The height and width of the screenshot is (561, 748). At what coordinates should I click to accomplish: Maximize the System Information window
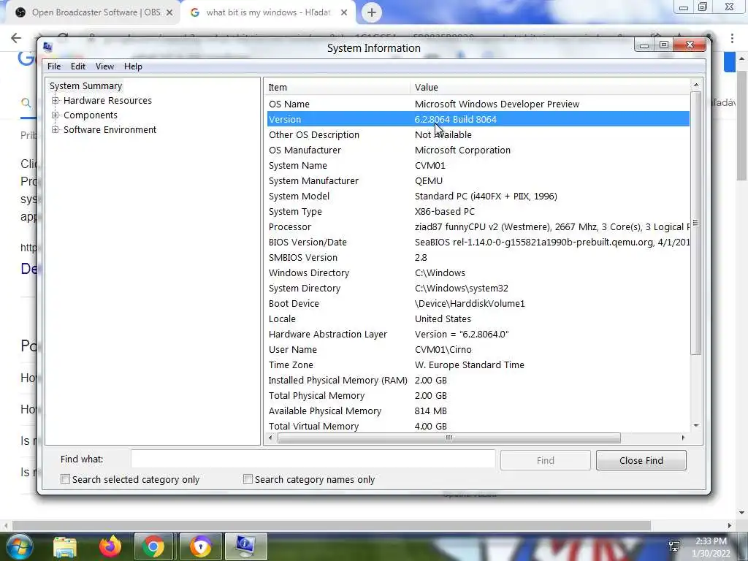pos(663,45)
